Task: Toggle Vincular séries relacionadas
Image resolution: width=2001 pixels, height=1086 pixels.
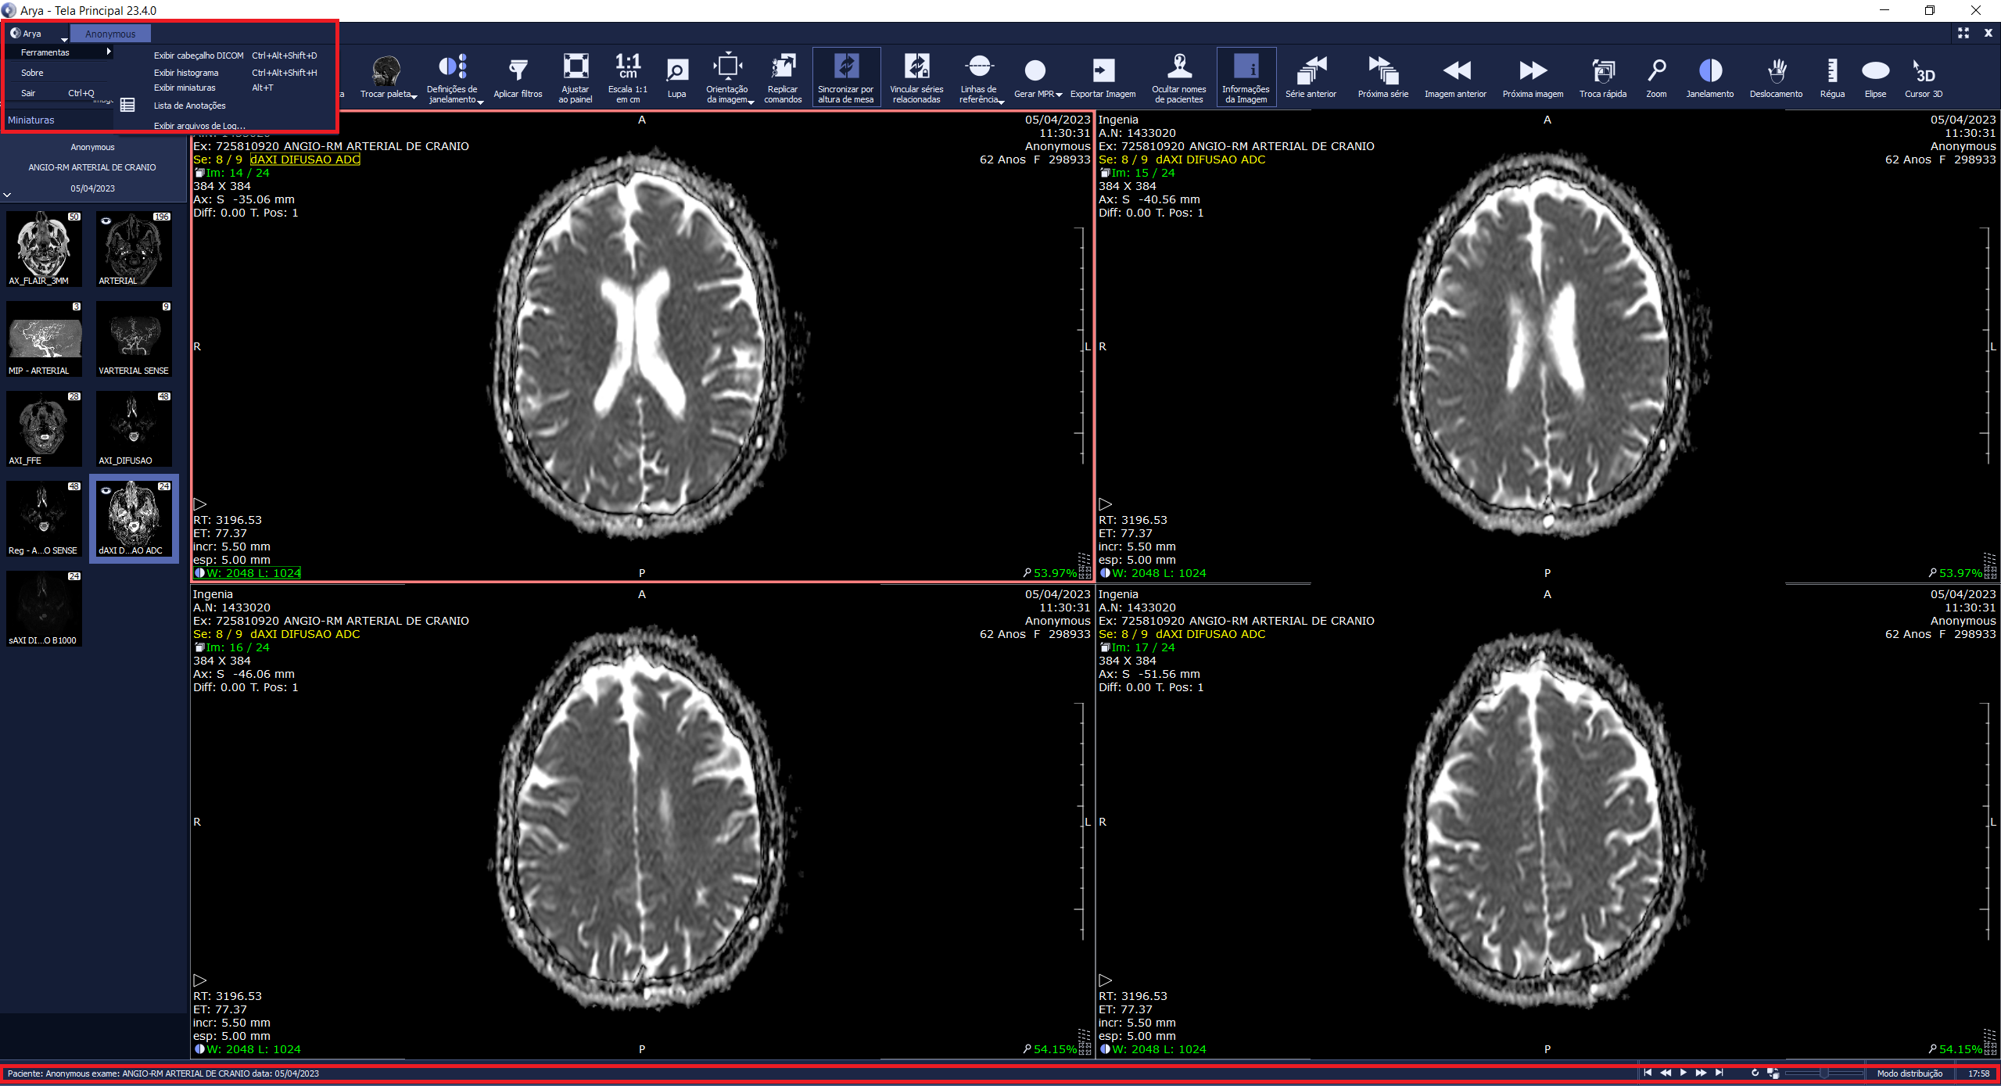Action: click(916, 77)
